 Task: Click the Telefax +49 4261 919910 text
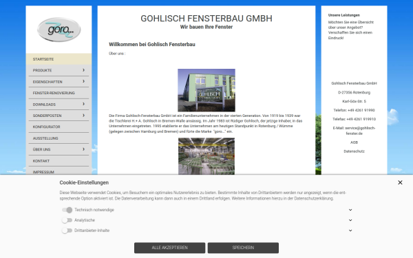click(x=354, y=119)
